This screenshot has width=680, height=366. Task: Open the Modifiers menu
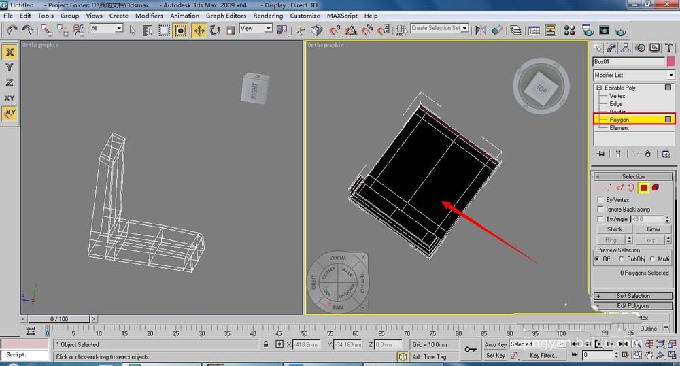coord(149,16)
